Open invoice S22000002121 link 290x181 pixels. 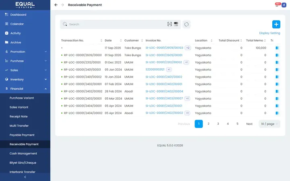tap(155, 70)
